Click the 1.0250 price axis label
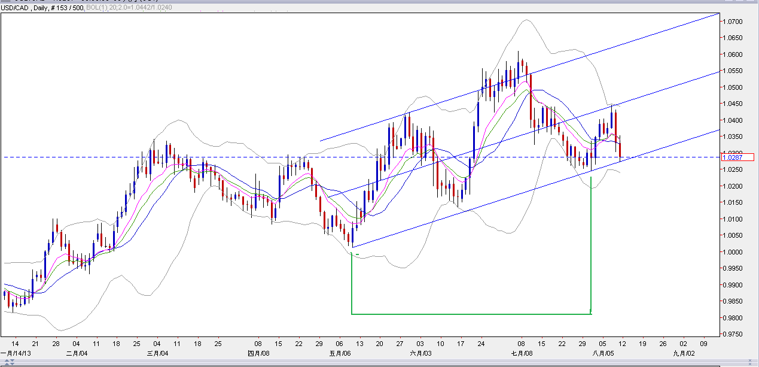This screenshot has height=367, width=759. coord(733,169)
